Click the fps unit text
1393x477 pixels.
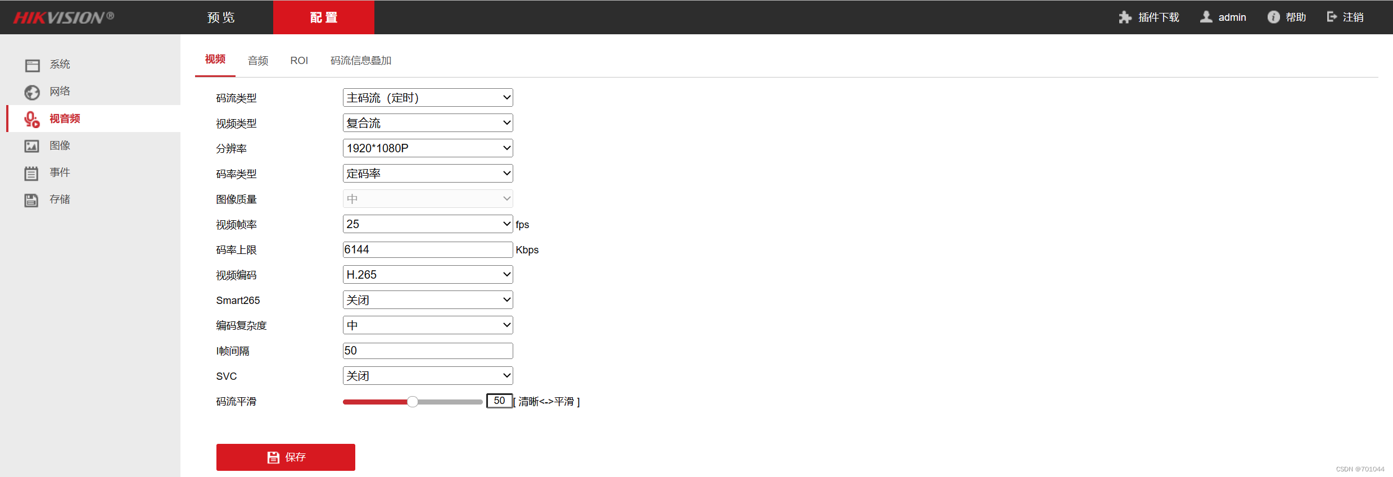click(522, 225)
